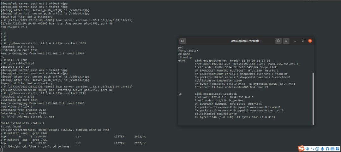Click 'cd home' command in the small terminal
341x152 pixels.
pyautogui.click(x=184, y=54)
